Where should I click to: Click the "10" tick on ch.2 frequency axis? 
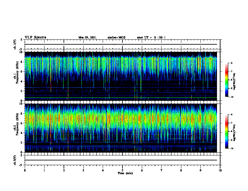pos(21,104)
